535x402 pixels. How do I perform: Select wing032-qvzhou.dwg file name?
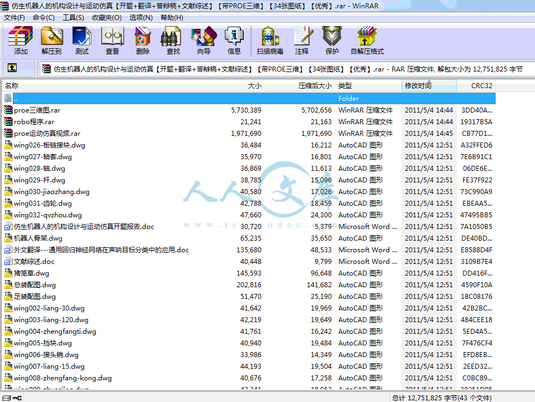pos(48,215)
